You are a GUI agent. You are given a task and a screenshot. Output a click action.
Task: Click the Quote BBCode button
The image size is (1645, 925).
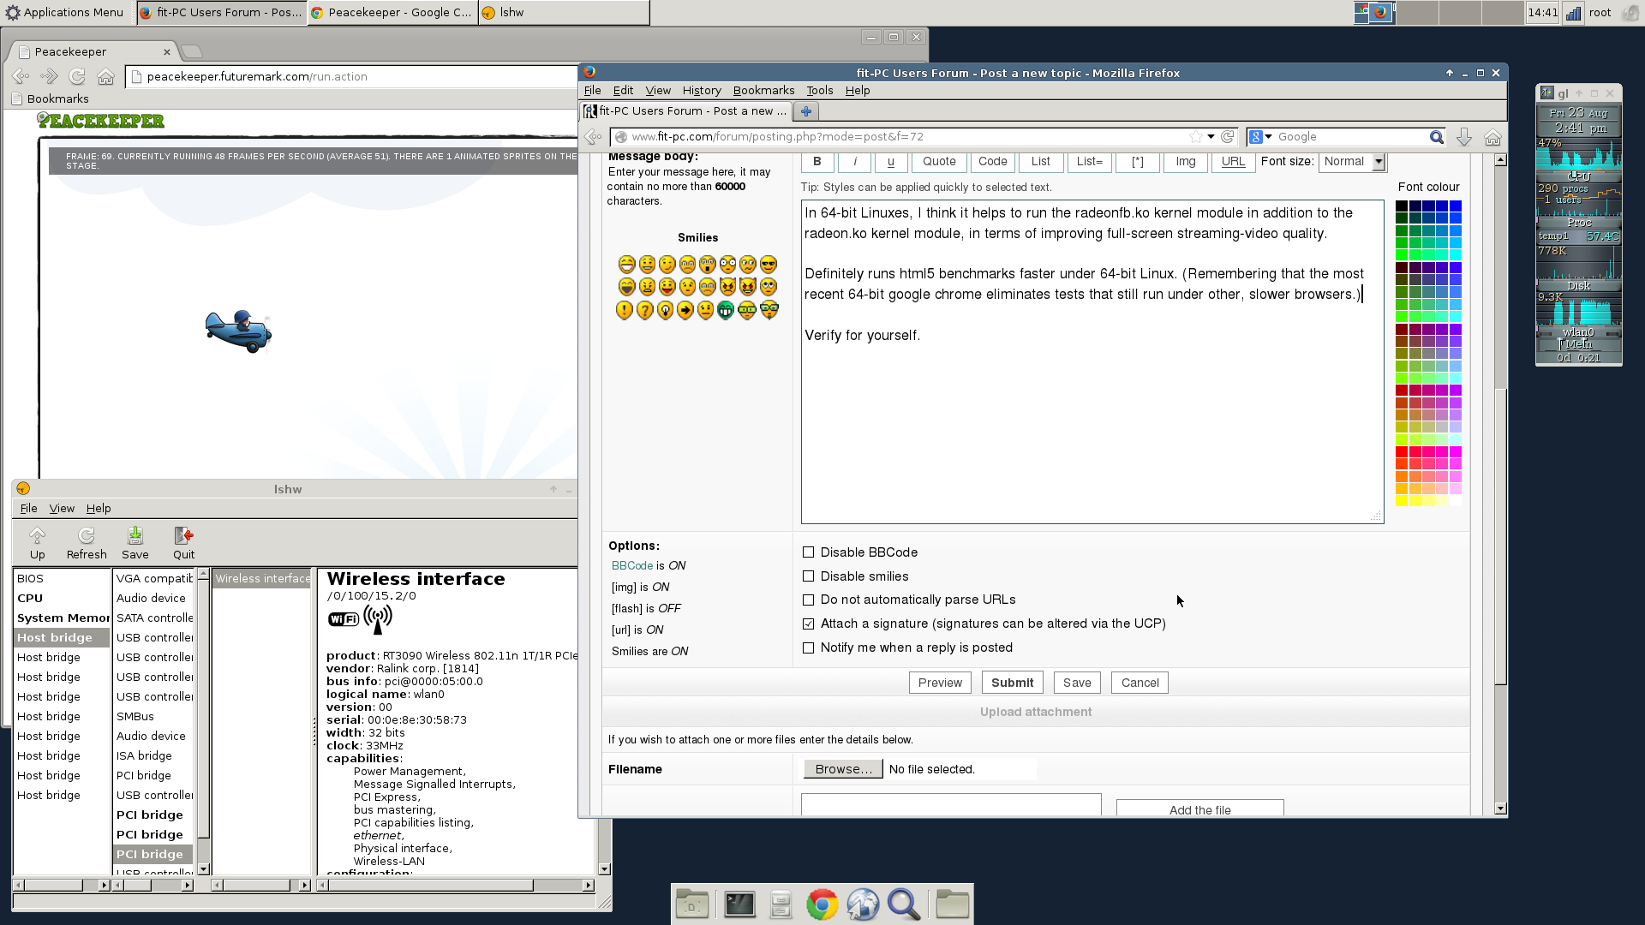pyautogui.click(x=939, y=161)
